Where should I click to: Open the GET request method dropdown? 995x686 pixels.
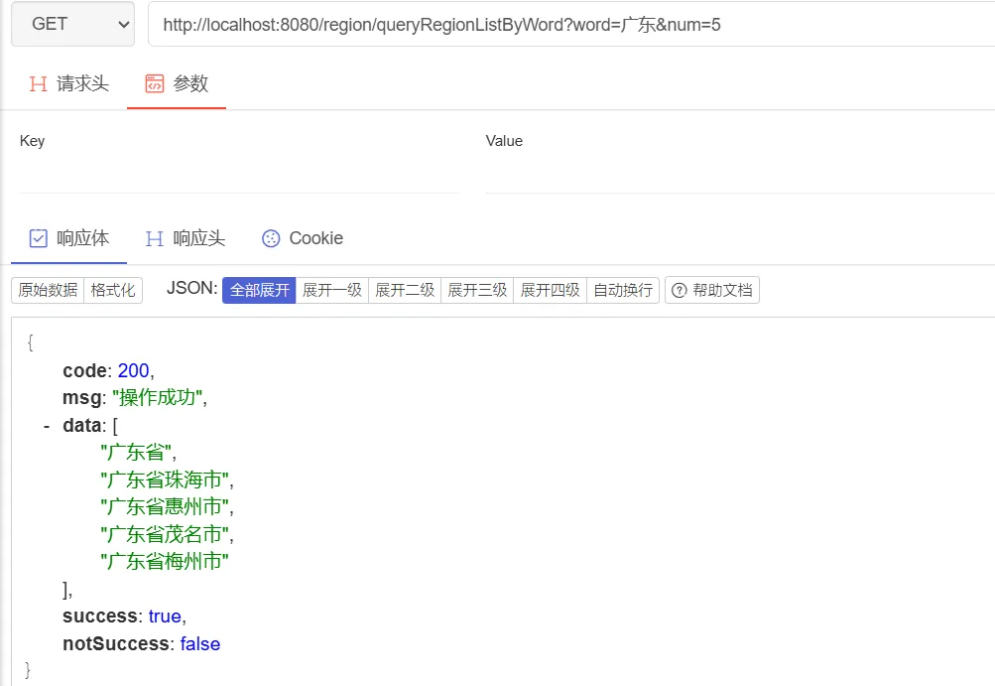72,25
